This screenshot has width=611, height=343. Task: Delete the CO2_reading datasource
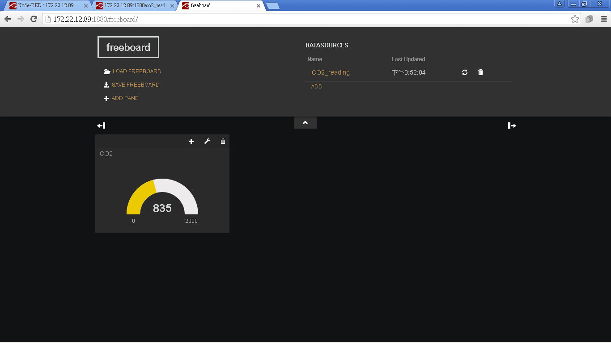click(480, 72)
